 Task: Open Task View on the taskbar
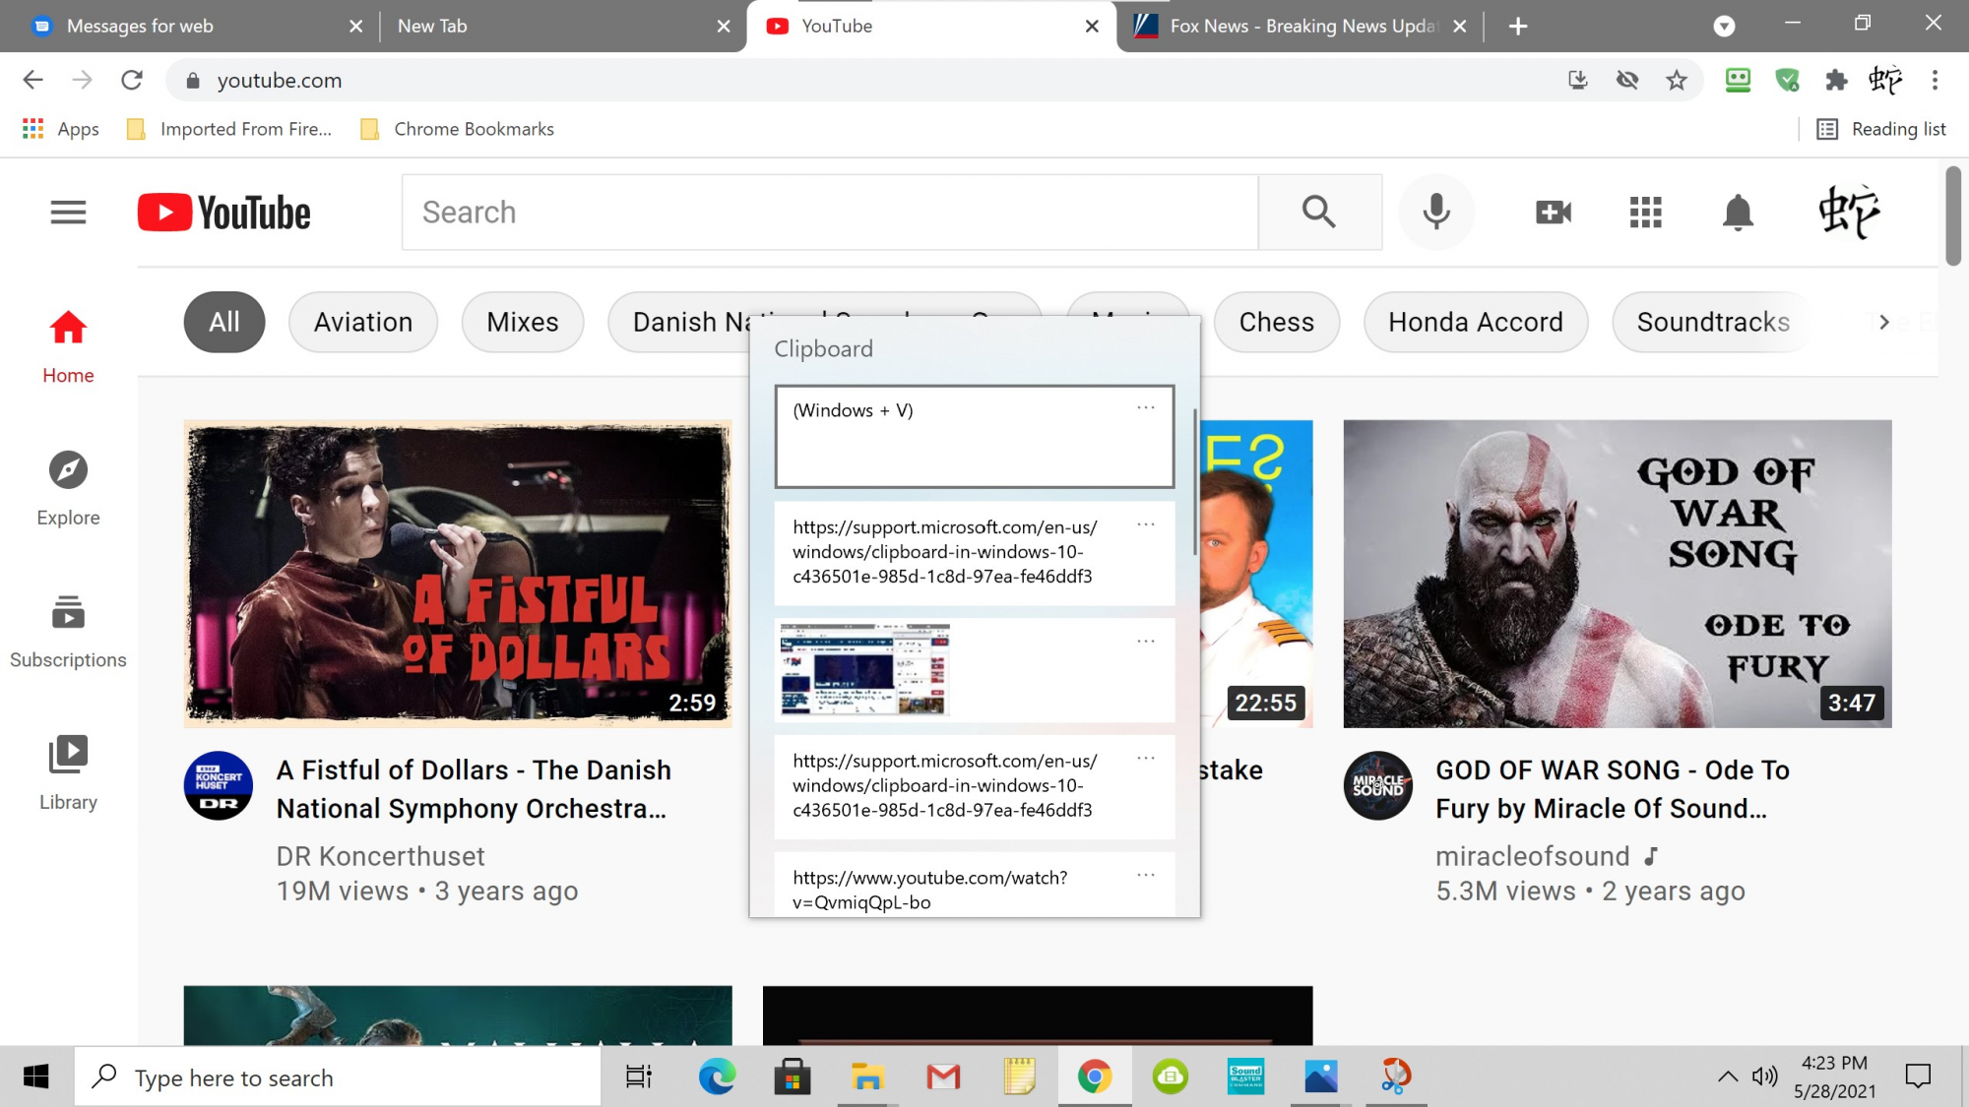click(639, 1077)
